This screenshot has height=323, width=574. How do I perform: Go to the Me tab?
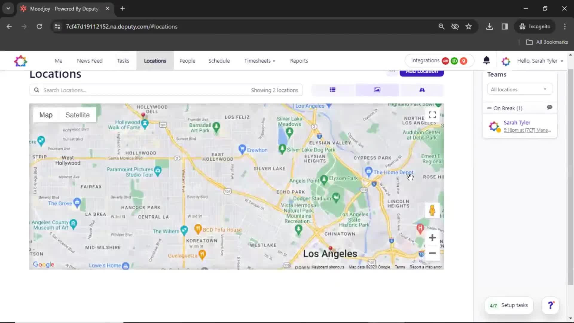(x=58, y=61)
